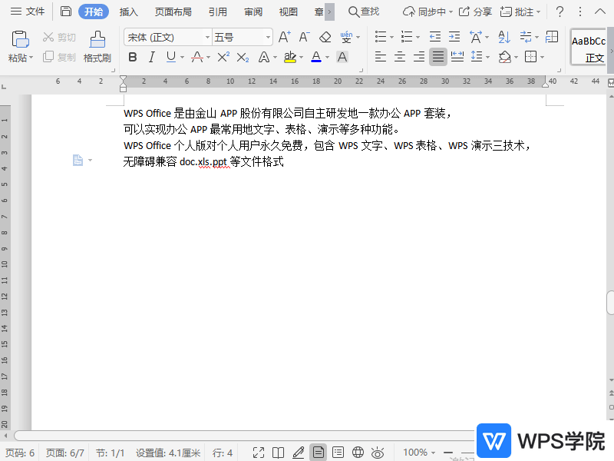Toggle full screen view from status bar
614x461 pixels.
(259, 452)
